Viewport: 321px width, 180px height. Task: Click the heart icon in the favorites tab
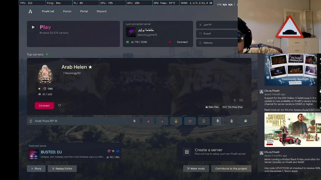[200, 33]
